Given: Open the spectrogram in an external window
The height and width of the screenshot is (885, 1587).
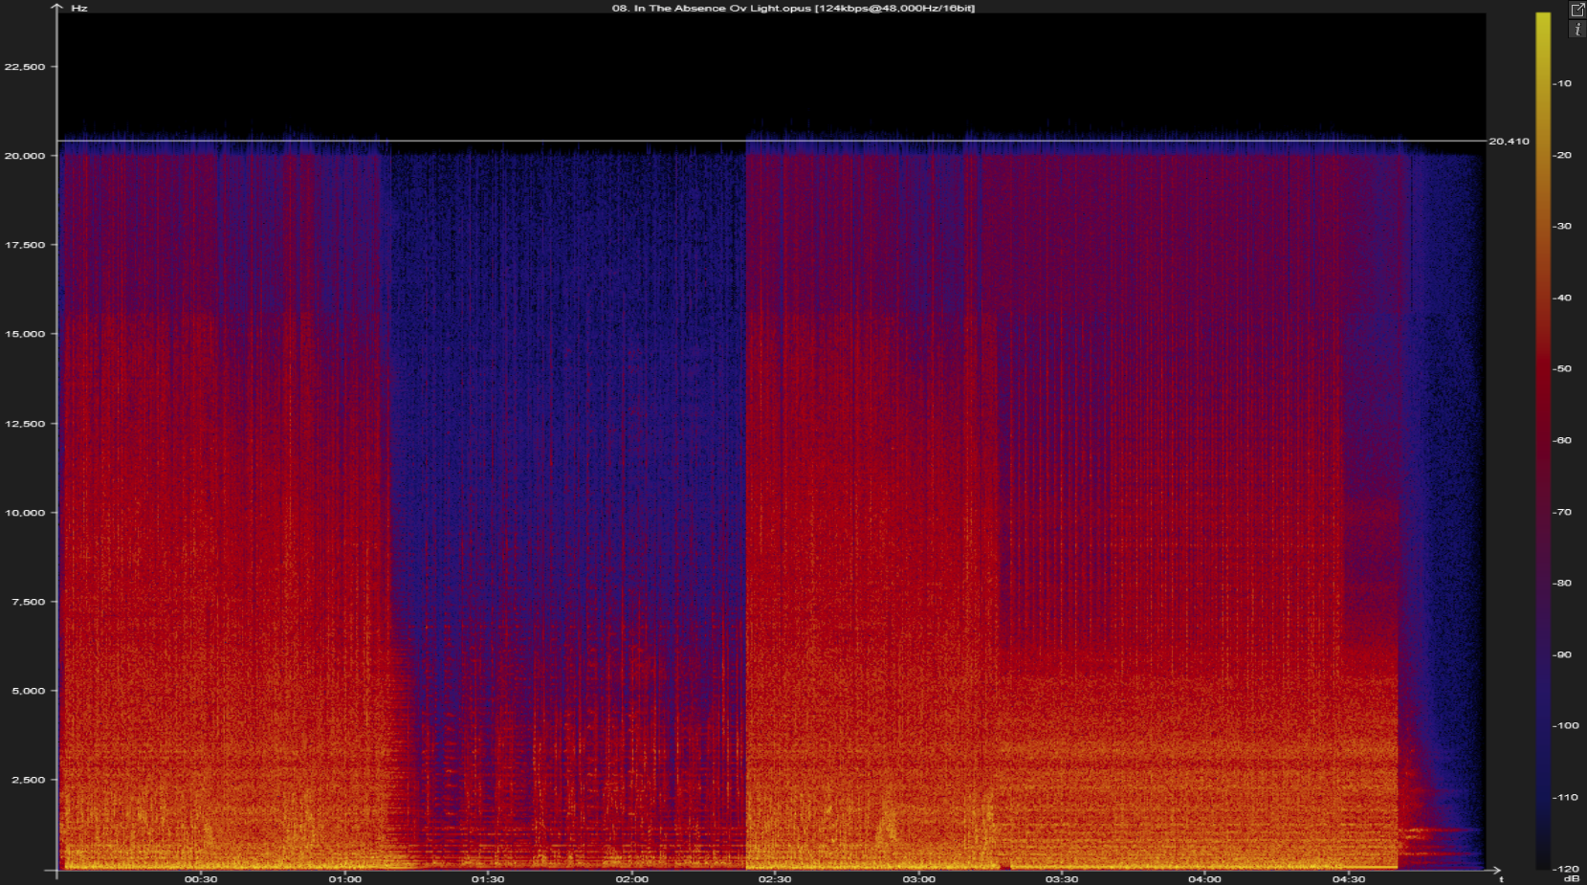Looking at the screenshot, I should point(1577,10).
